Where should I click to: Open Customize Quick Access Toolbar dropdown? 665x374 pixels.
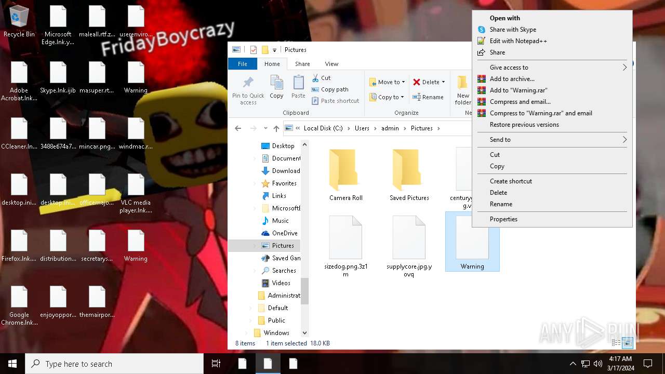point(274,50)
